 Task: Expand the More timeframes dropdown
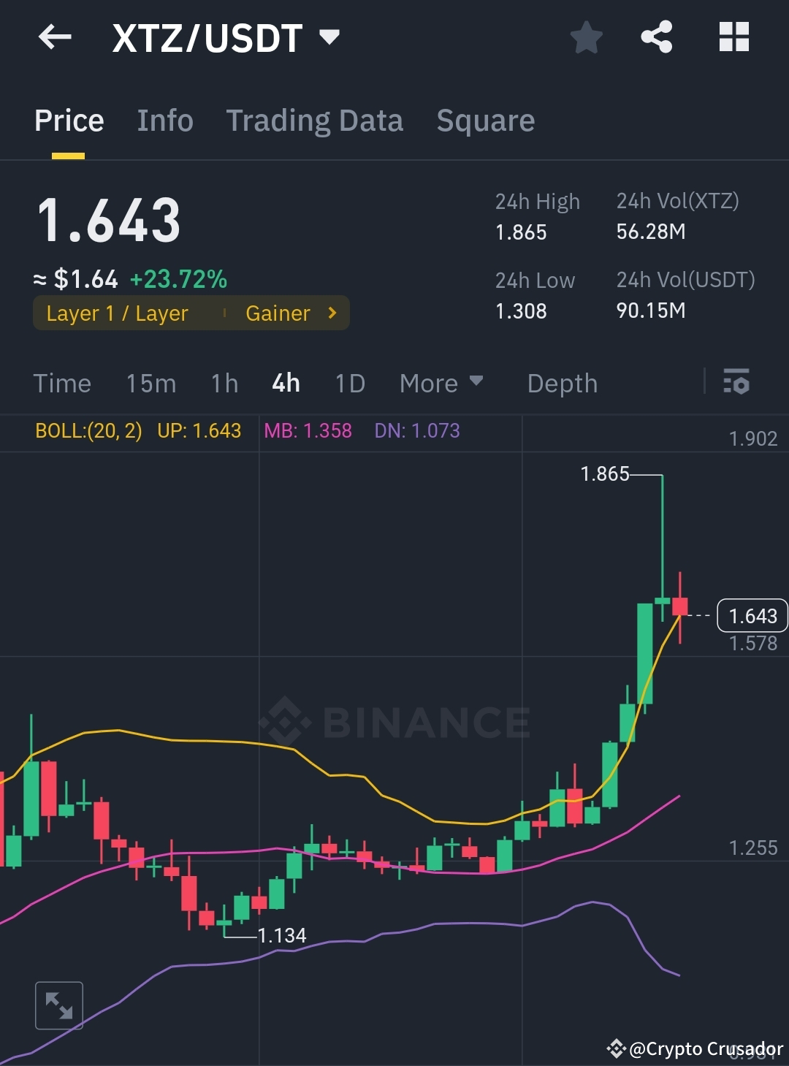441,382
